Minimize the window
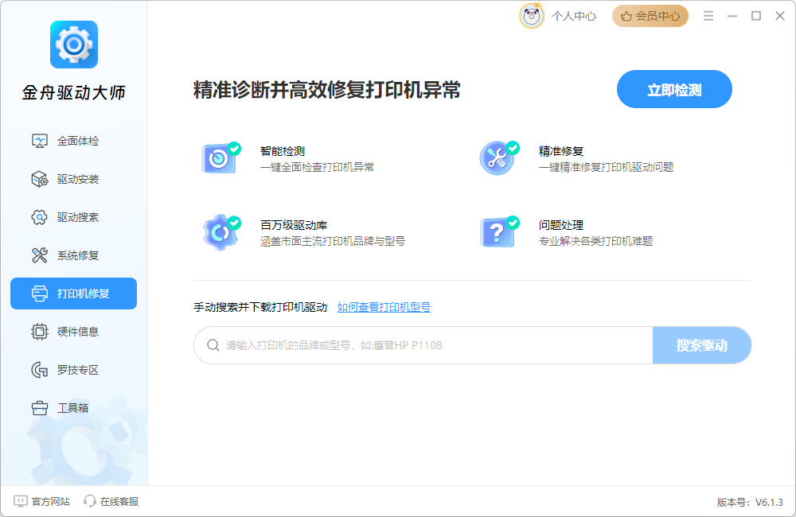The image size is (796, 517). [732, 16]
